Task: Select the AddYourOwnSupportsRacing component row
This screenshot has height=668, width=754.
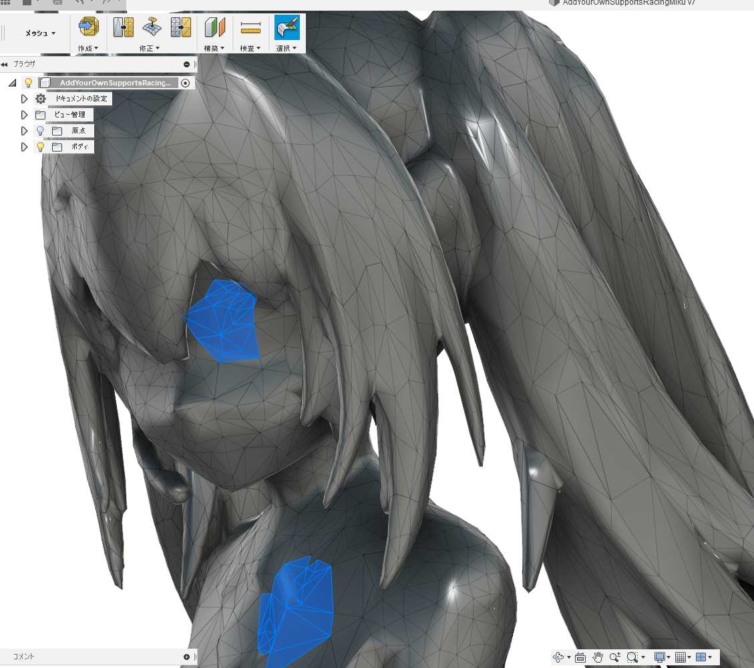Action: coord(108,83)
